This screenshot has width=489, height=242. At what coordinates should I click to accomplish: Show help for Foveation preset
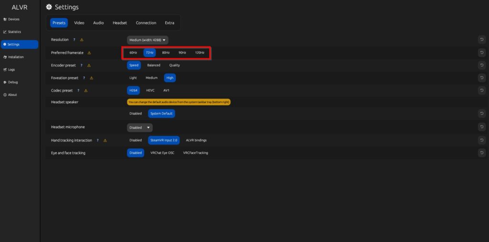84,78
